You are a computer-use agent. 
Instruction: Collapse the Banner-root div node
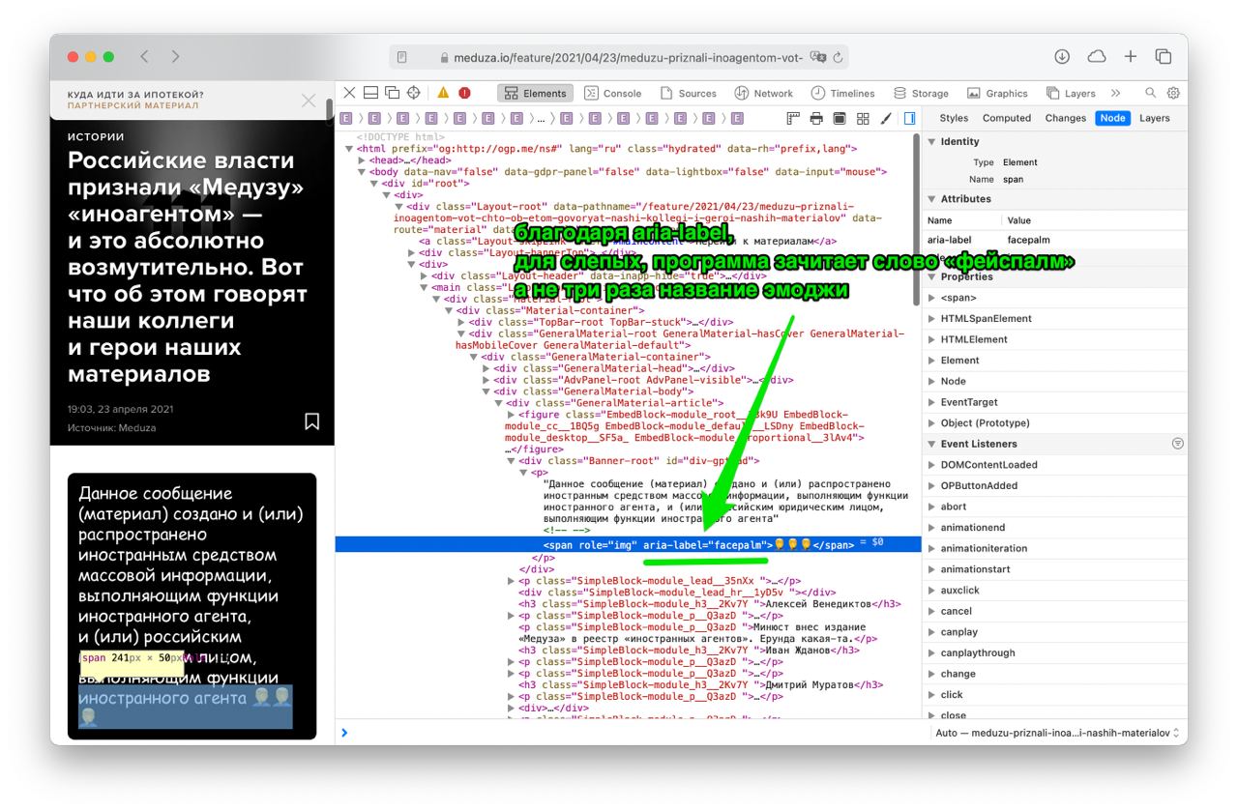tap(513, 461)
